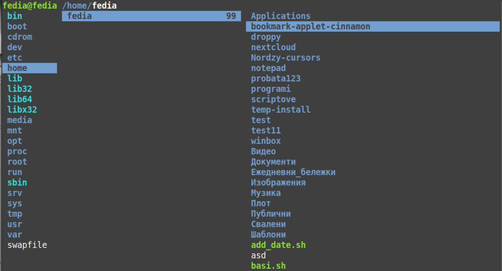Select the fedia entry in middle column
The height and width of the screenshot is (271, 502).
[151, 16]
